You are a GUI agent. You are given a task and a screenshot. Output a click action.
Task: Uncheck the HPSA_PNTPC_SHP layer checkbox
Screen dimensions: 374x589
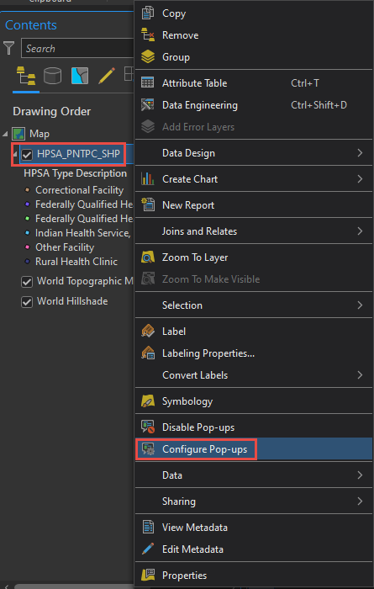click(x=27, y=154)
